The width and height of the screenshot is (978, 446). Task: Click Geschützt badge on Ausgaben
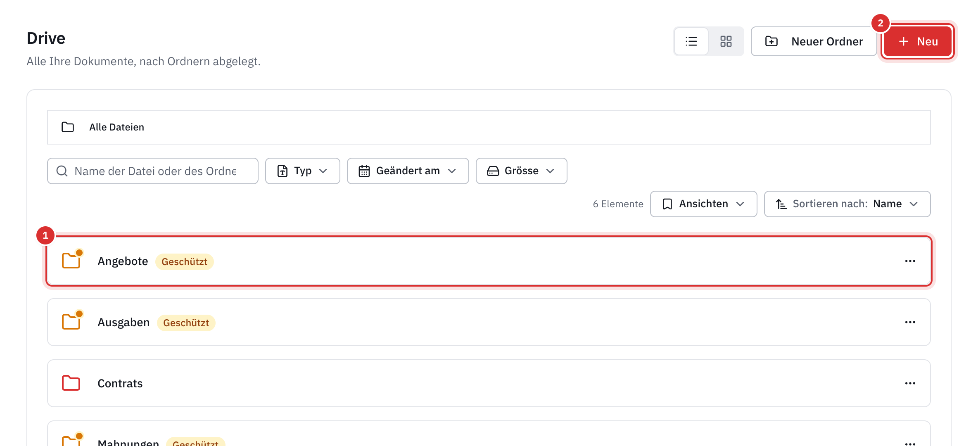pos(186,323)
